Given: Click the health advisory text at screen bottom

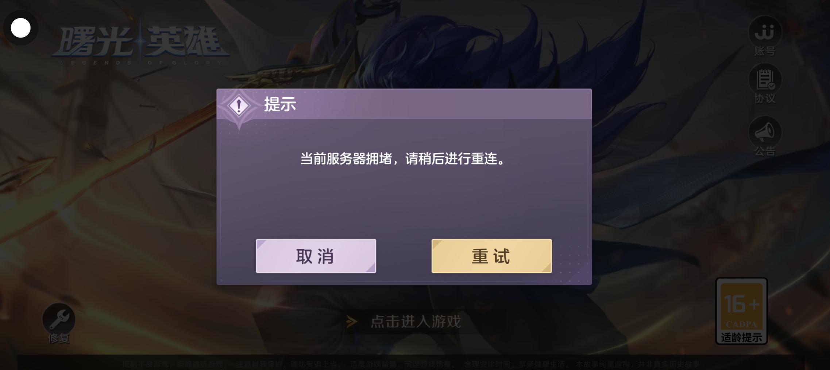Looking at the screenshot, I should click(x=411, y=364).
